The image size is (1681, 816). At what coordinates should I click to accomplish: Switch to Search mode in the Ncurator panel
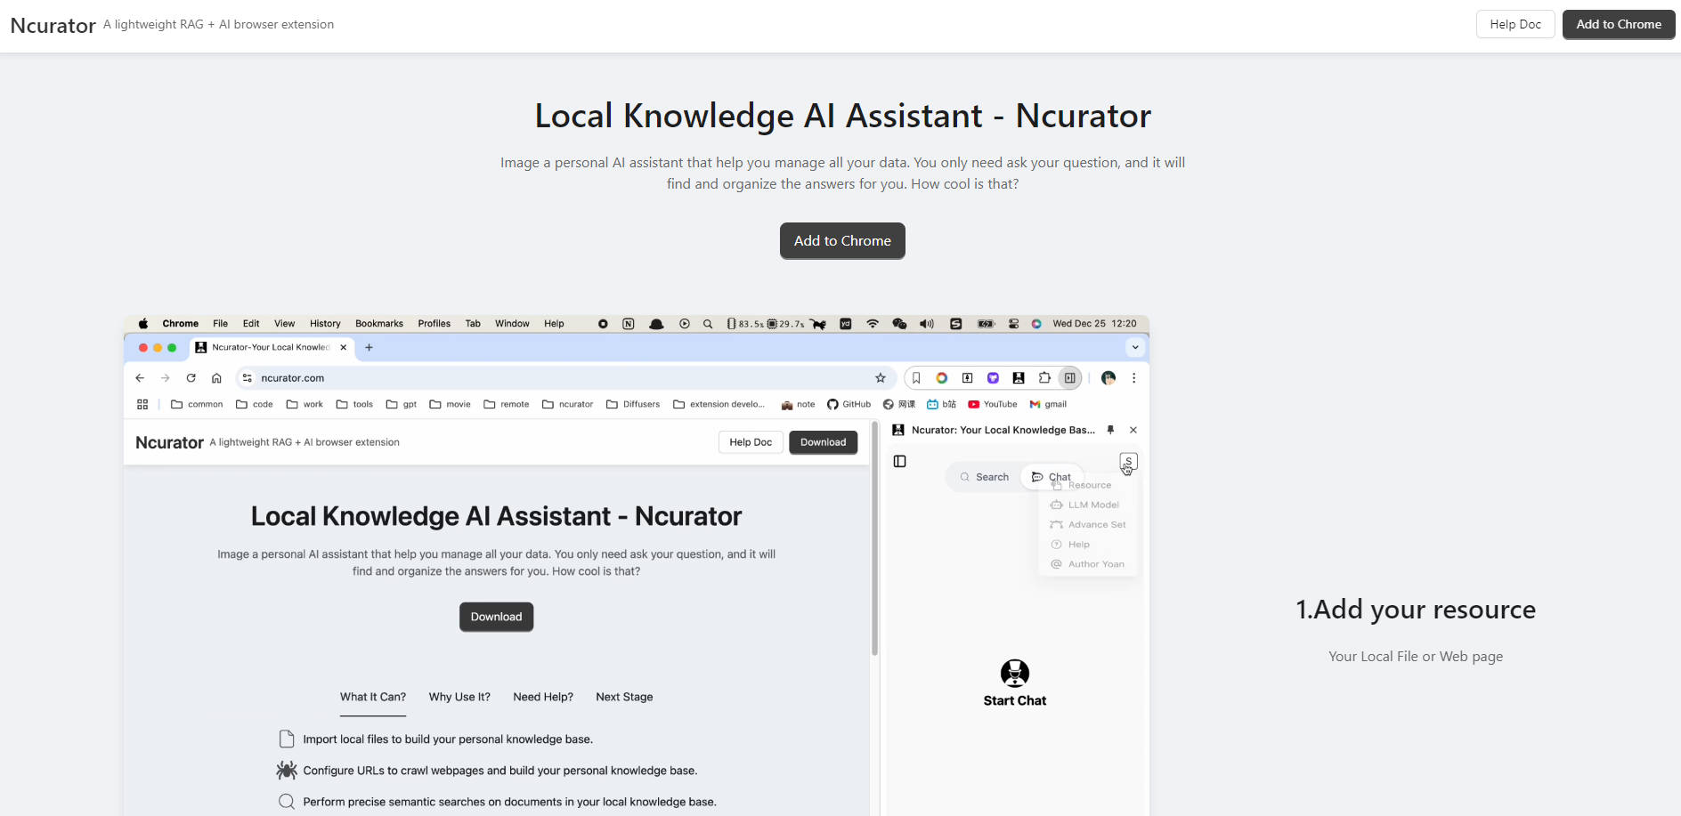point(984,476)
